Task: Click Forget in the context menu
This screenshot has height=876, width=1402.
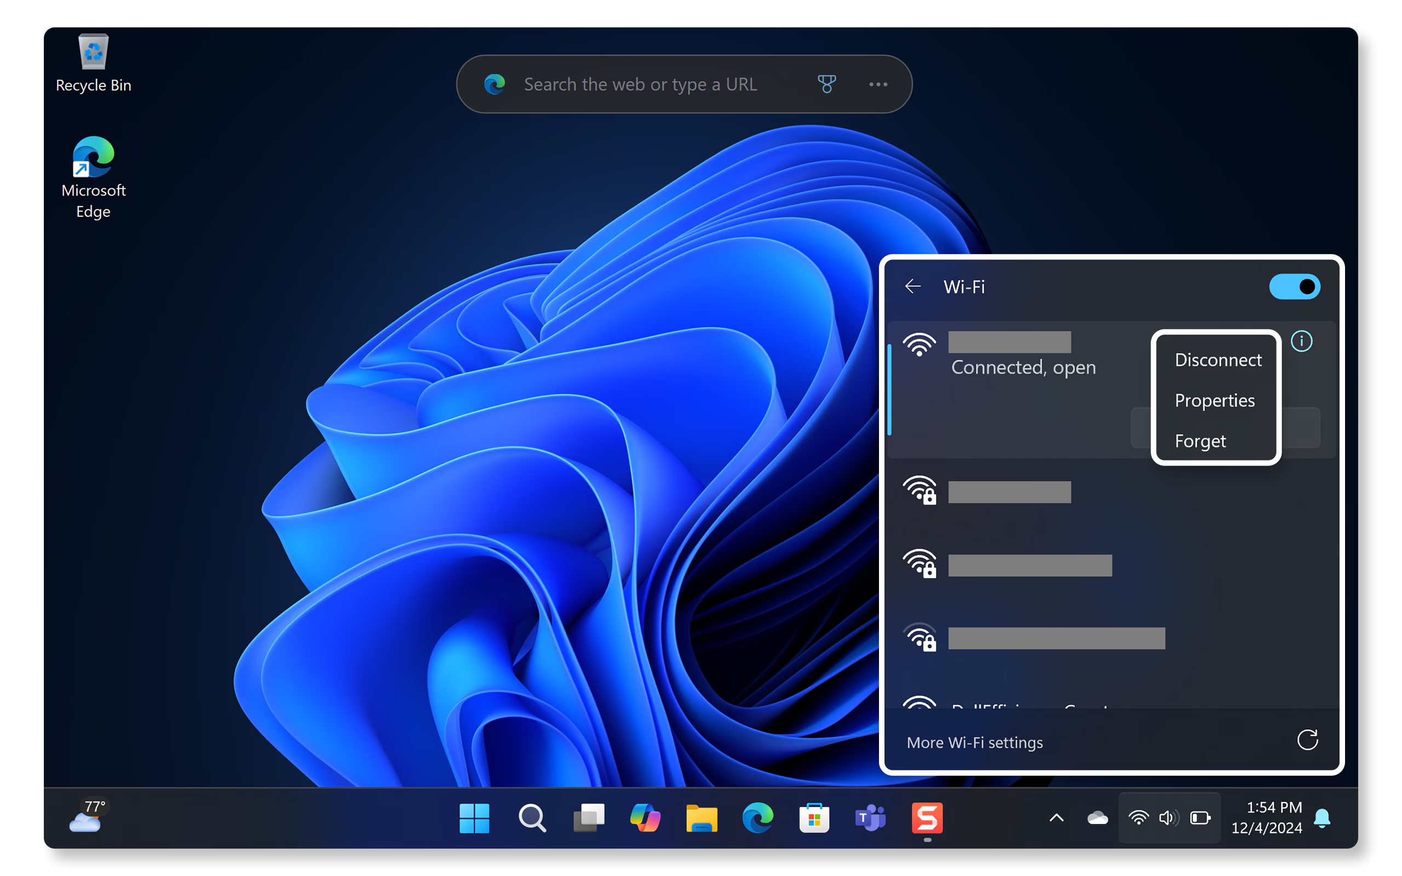Action: click(x=1200, y=441)
